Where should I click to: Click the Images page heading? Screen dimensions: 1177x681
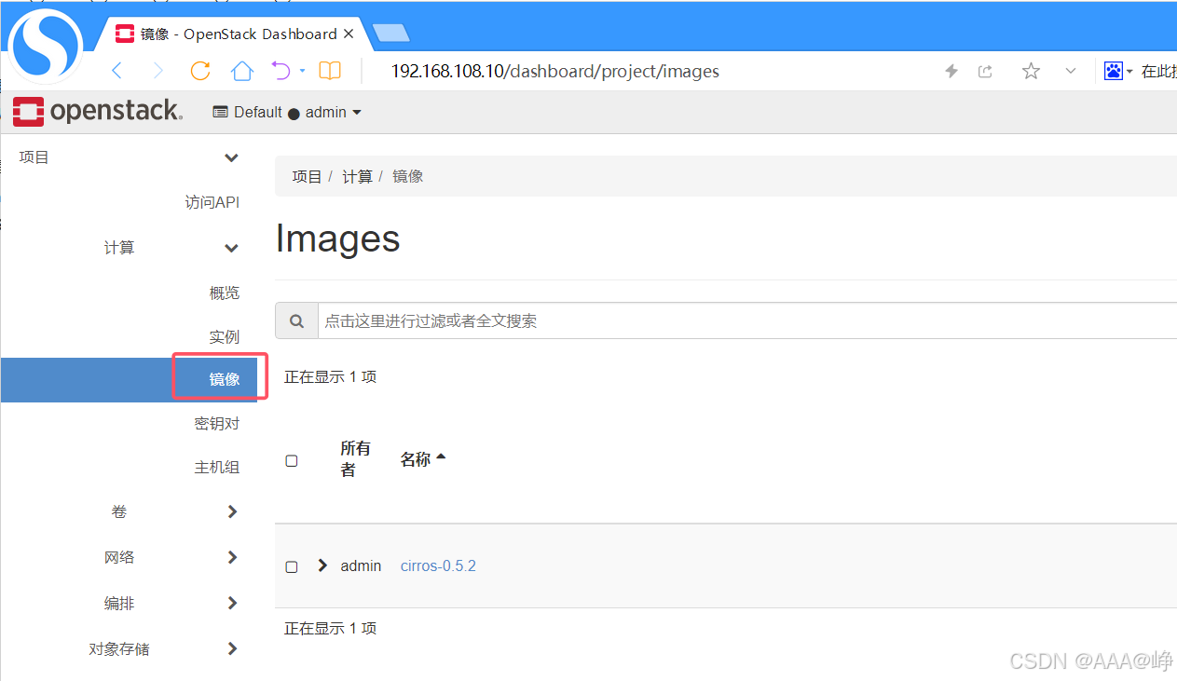[x=337, y=239]
